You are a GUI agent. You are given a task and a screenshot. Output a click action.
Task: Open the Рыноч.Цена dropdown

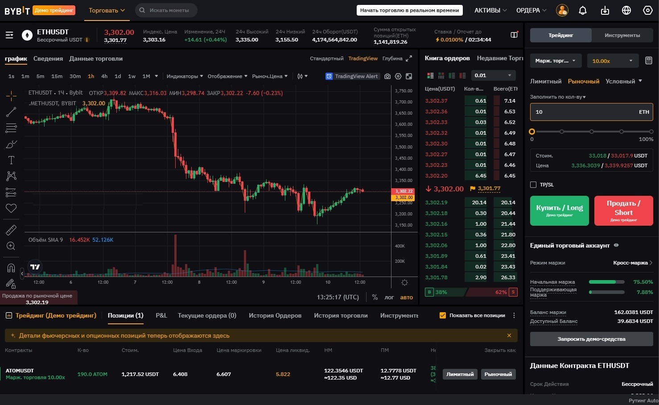point(270,76)
